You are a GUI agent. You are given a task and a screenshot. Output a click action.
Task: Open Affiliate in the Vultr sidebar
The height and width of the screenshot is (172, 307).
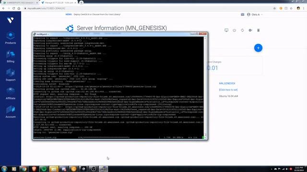click(x=11, y=94)
